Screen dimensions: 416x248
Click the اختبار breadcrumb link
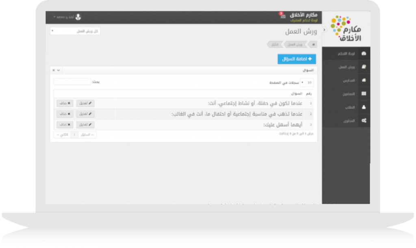[x=275, y=45]
